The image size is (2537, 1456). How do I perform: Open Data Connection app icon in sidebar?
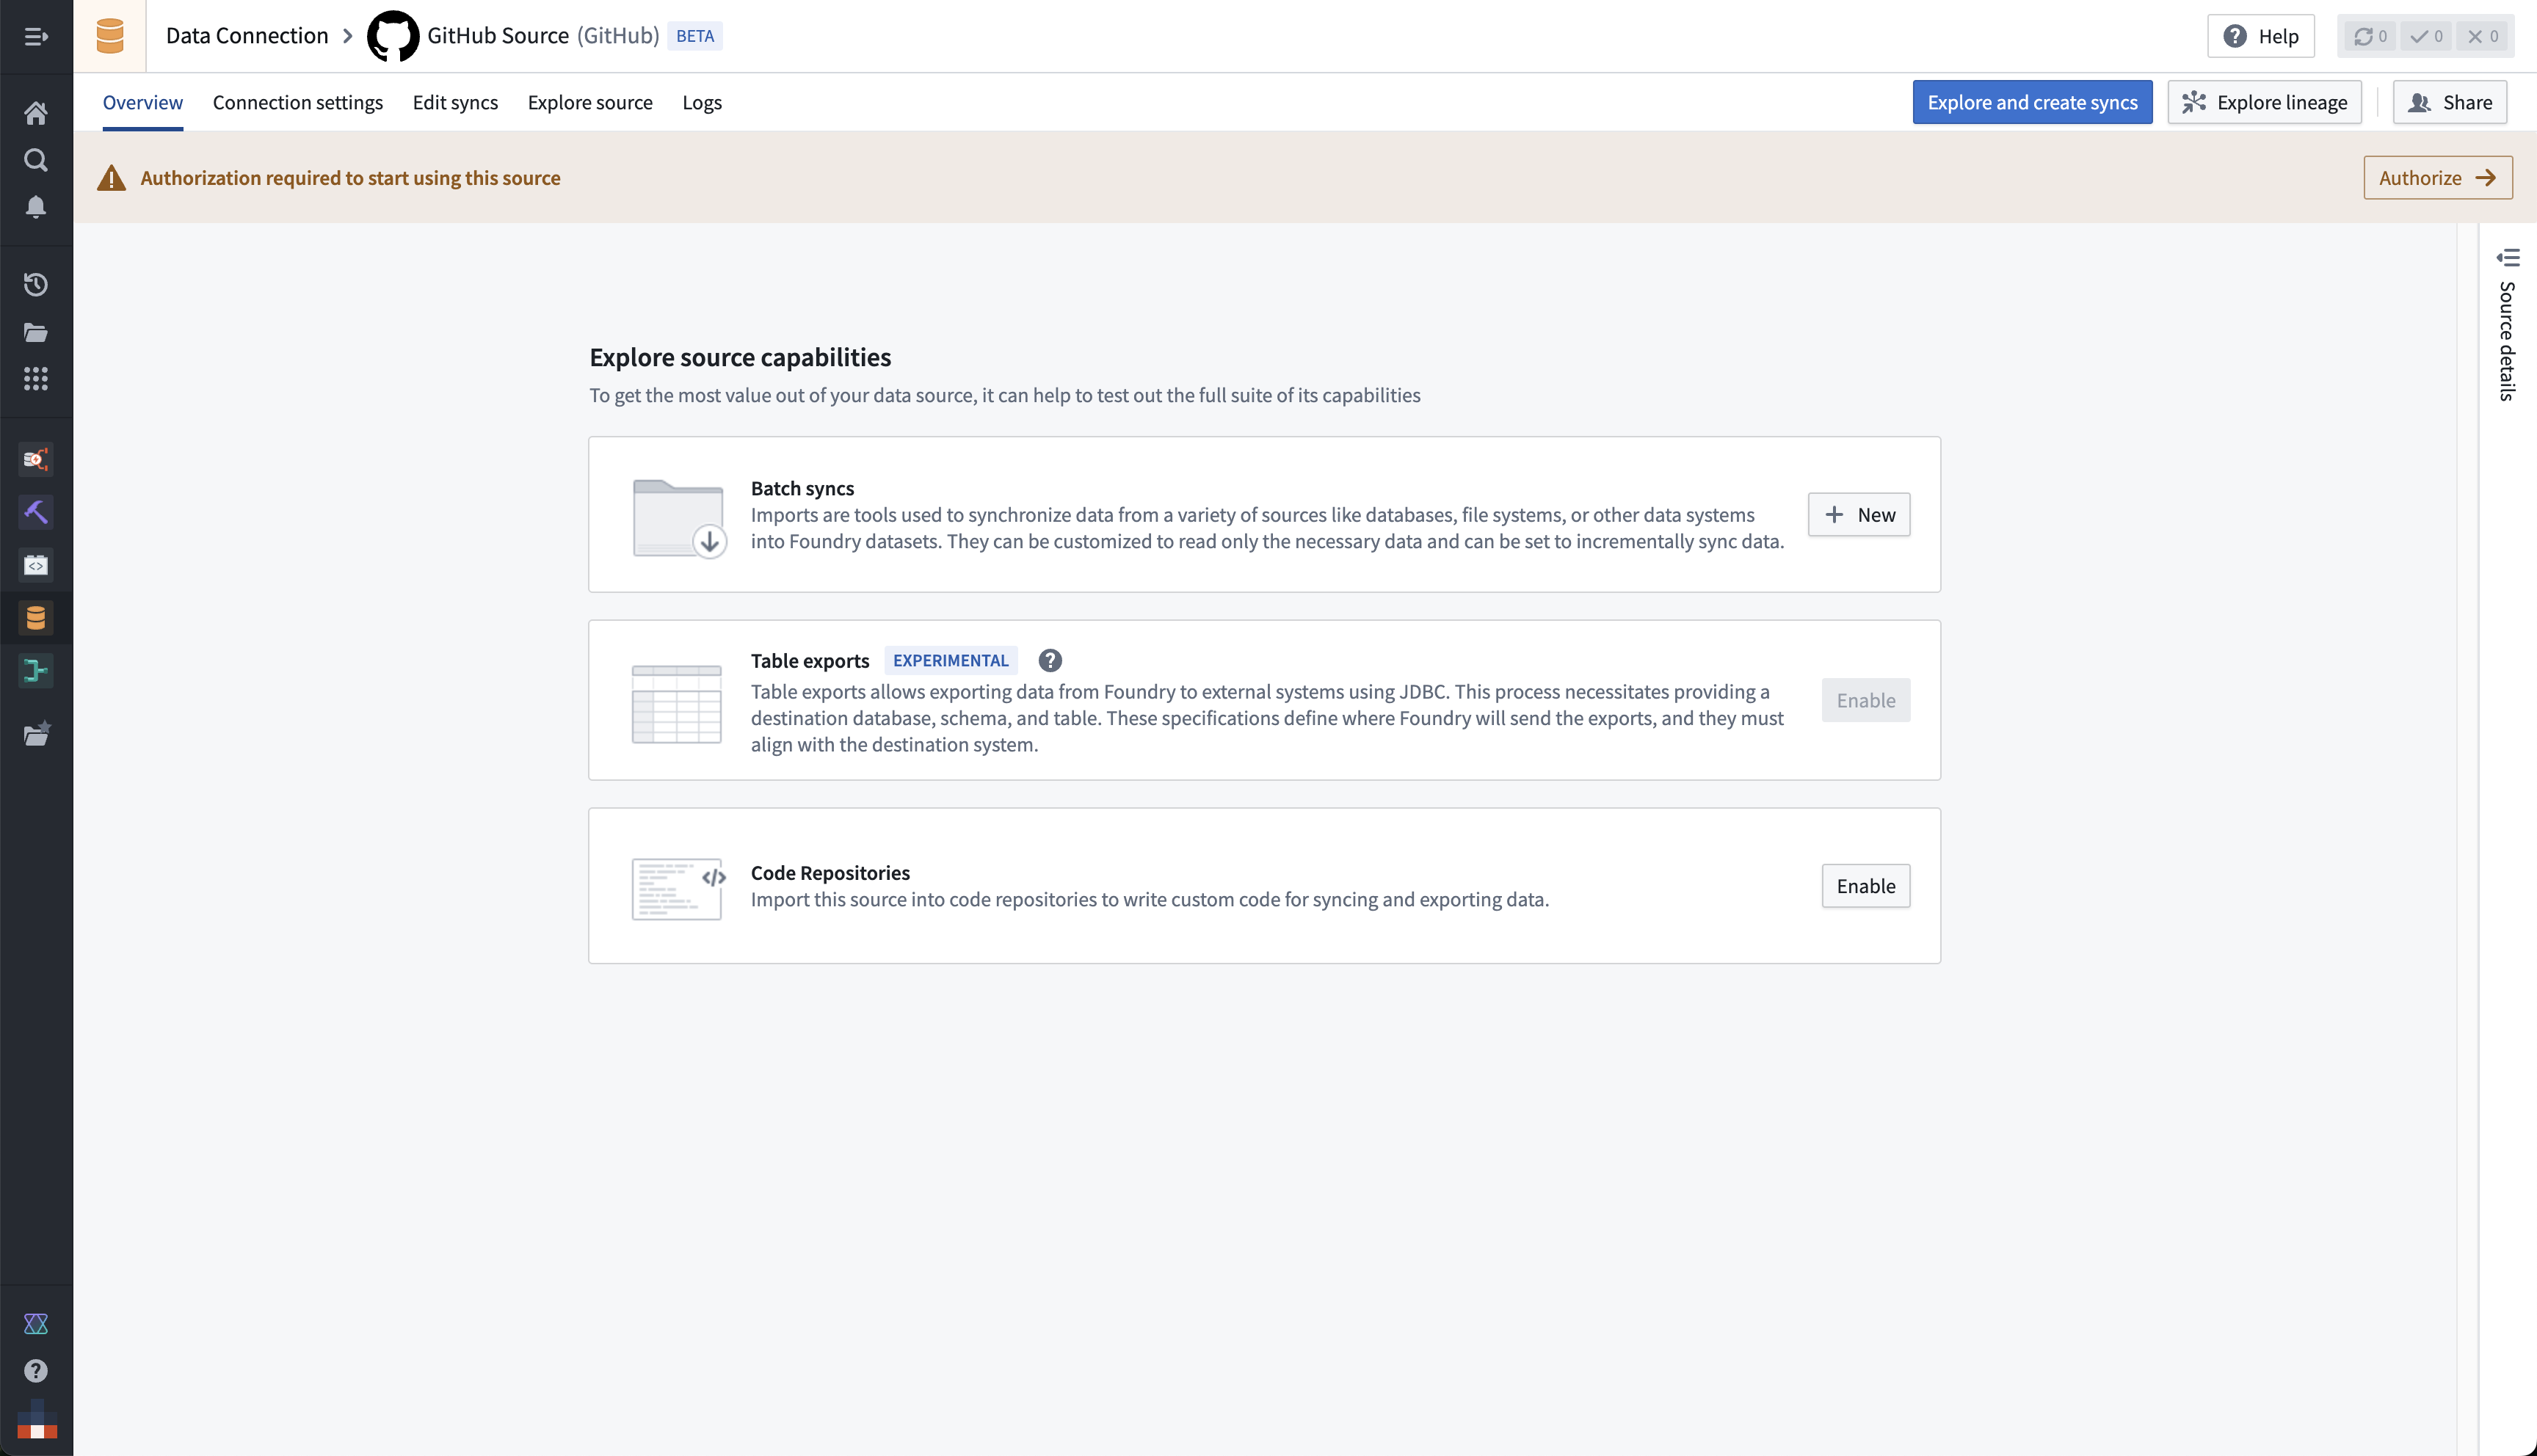[x=36, y=618]
